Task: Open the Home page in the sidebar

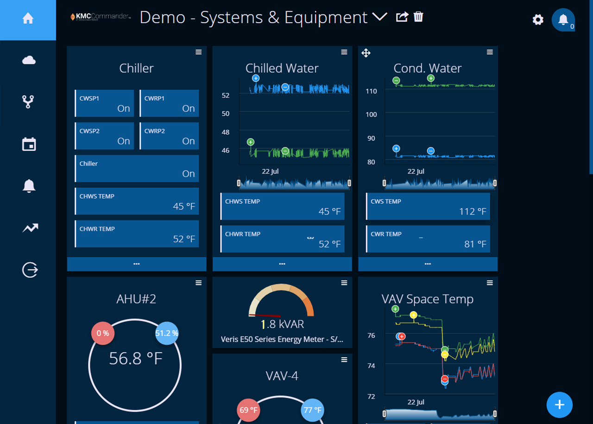Action: (x=28, y=19)
